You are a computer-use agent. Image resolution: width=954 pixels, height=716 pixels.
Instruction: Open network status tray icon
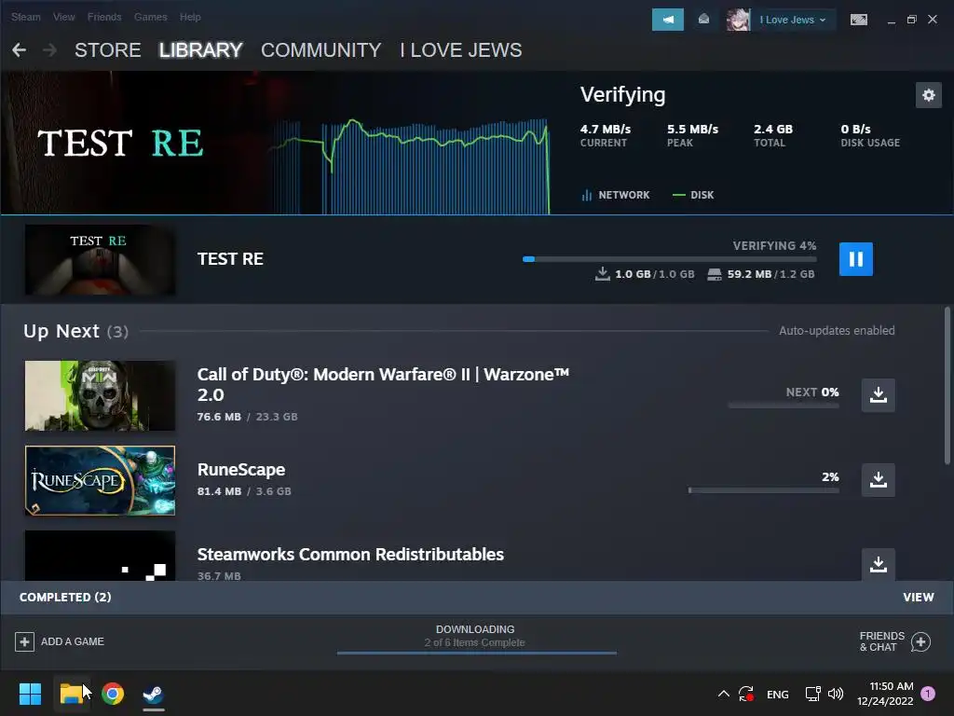point(812,694)
